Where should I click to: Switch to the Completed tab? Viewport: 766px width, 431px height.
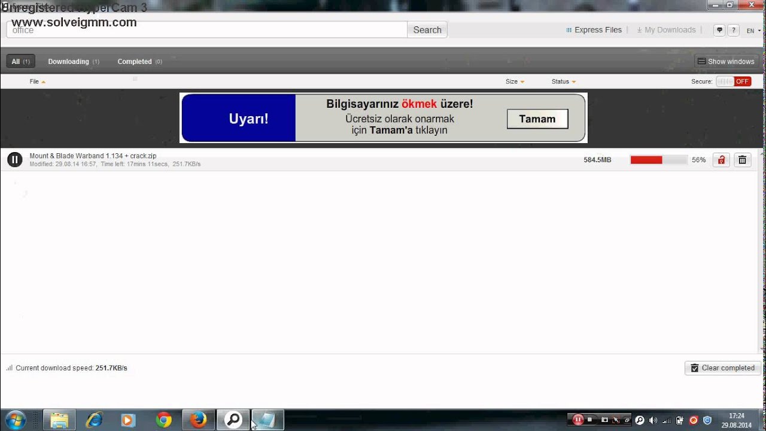[139, 62]
